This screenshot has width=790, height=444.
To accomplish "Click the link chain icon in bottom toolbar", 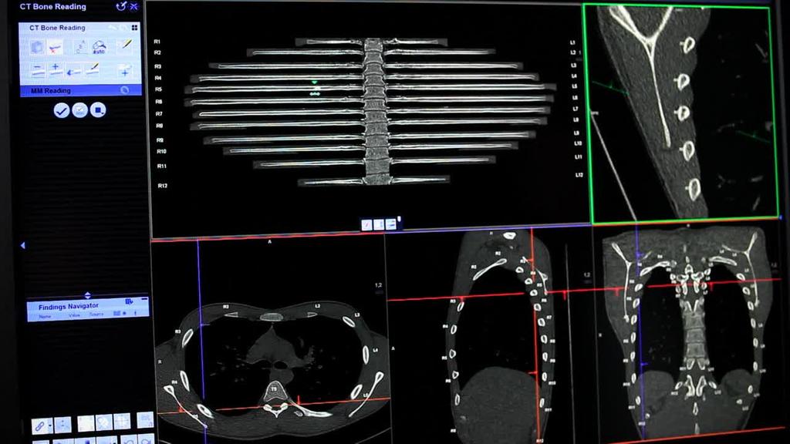I will coord(38,425).
